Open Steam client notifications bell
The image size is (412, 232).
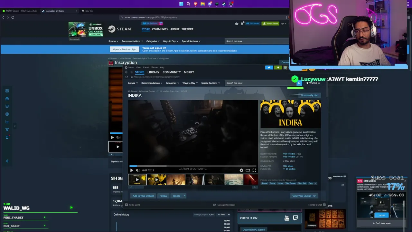click(x=278, y=67)
